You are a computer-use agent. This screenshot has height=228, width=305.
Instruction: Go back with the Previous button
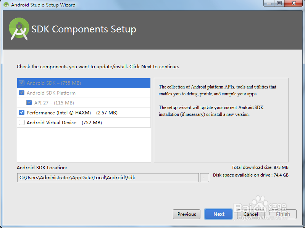click(x=187, y=214)
